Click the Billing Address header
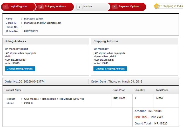This screenshot has width=183, height=132. [x=15, y=41]
